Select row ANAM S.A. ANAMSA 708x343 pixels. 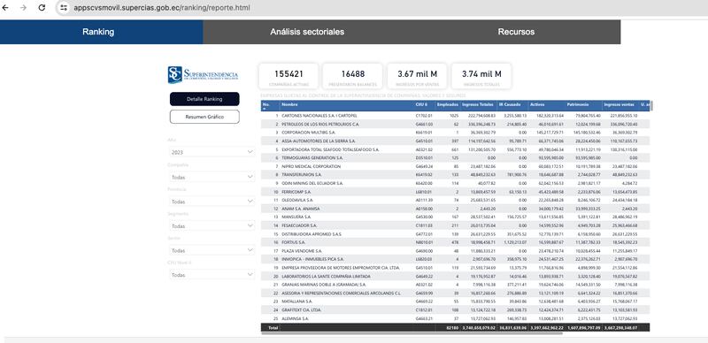pyautogui.click(x=455, y=209)
